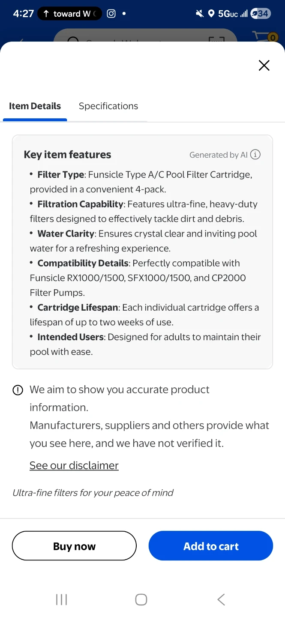Viewport: 285px width, 617px height.
Task: Tap the location status icon
Action: tap(211, 14)
